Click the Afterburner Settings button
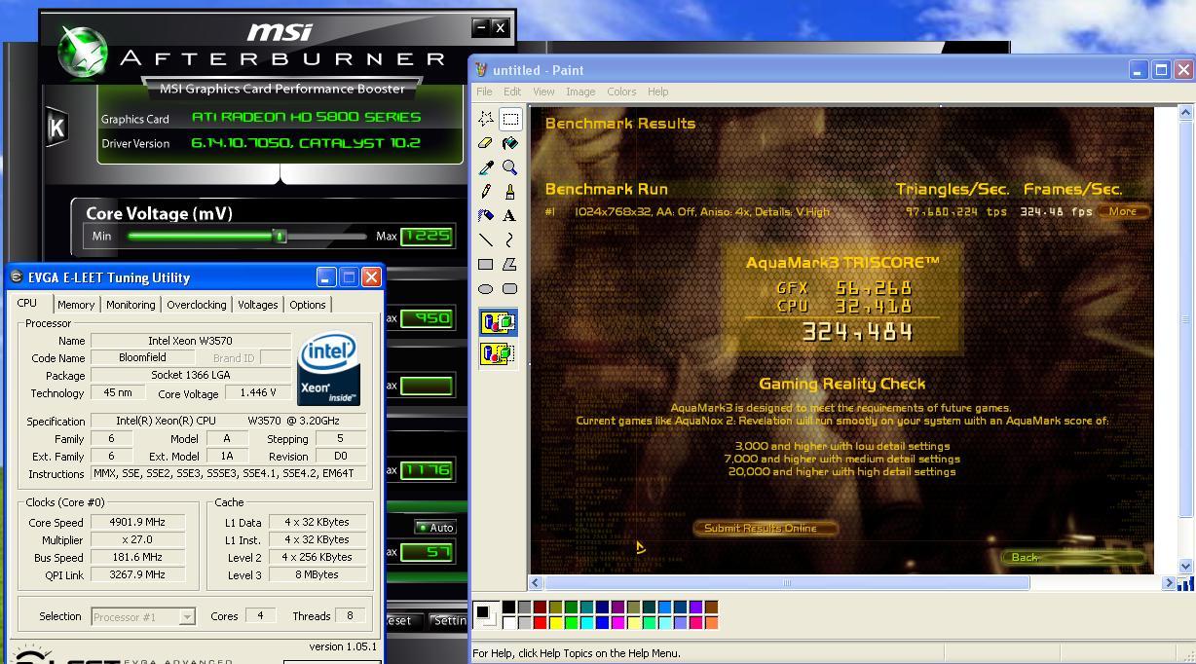Viewport: 1196px width, 664px height. (x=448, y=621)
